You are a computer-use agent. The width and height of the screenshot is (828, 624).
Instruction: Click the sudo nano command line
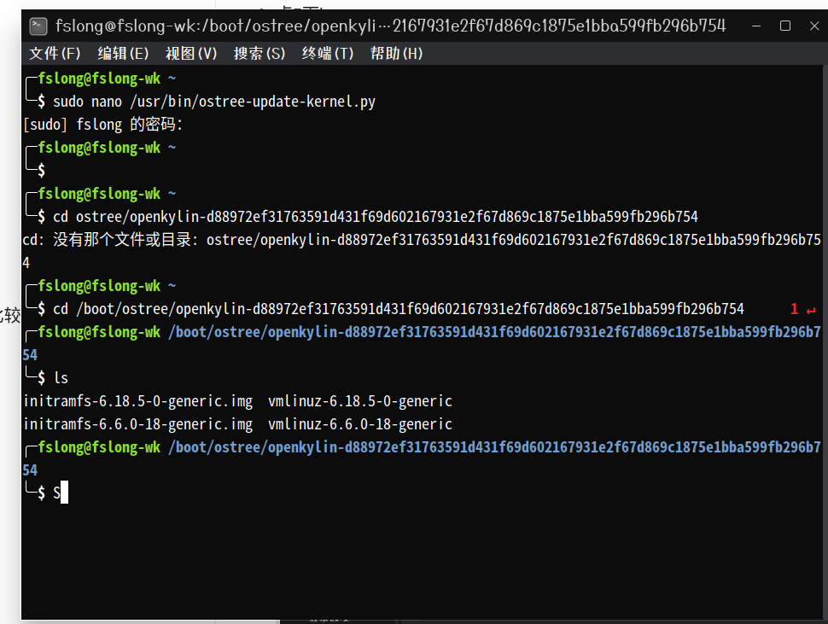(213, 102)
